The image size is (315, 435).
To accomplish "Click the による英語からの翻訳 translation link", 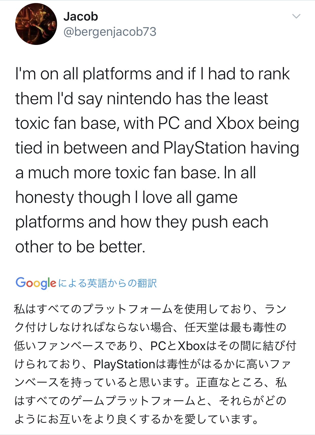I will 108,283.
